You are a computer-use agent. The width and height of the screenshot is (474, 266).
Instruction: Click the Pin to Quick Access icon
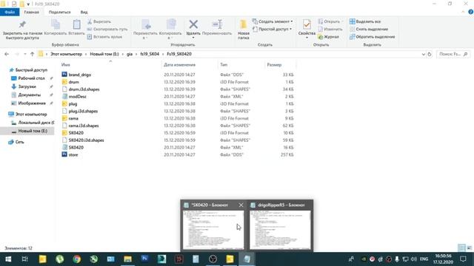click(22, 24)
